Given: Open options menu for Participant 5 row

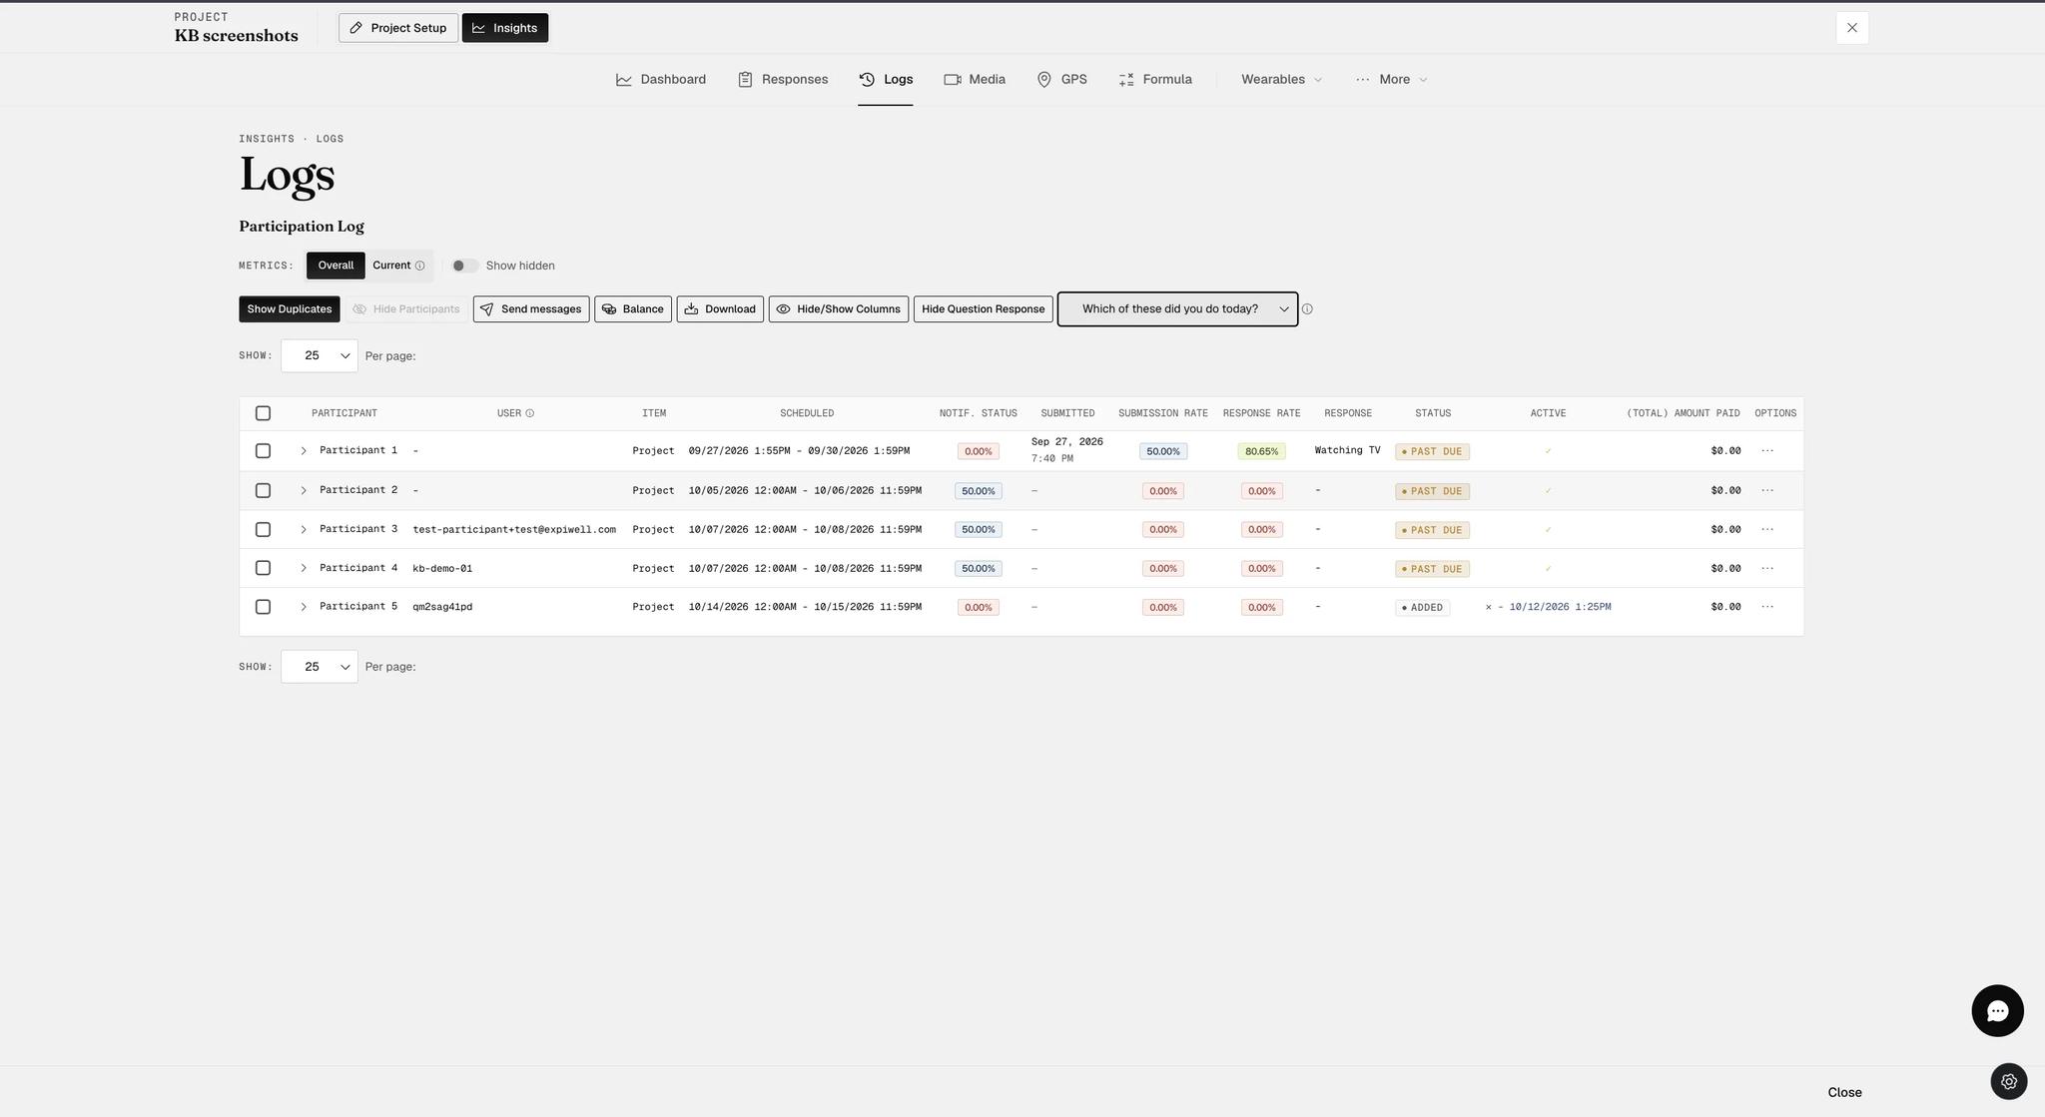Looking at the screenshot, I should [1767, 607].
